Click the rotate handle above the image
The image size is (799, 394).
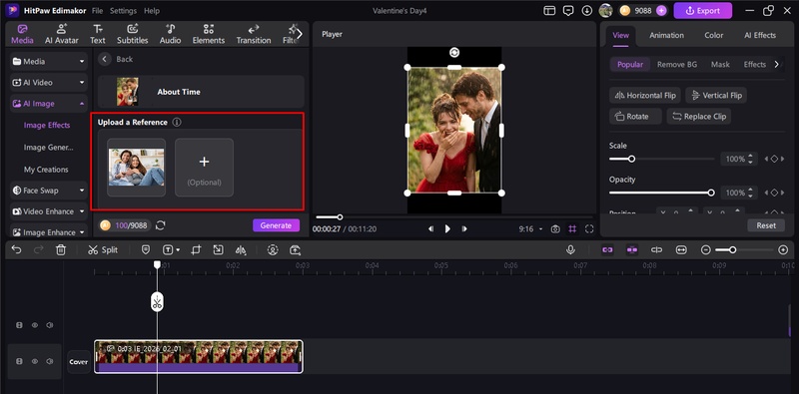click(x=454, y=53)
